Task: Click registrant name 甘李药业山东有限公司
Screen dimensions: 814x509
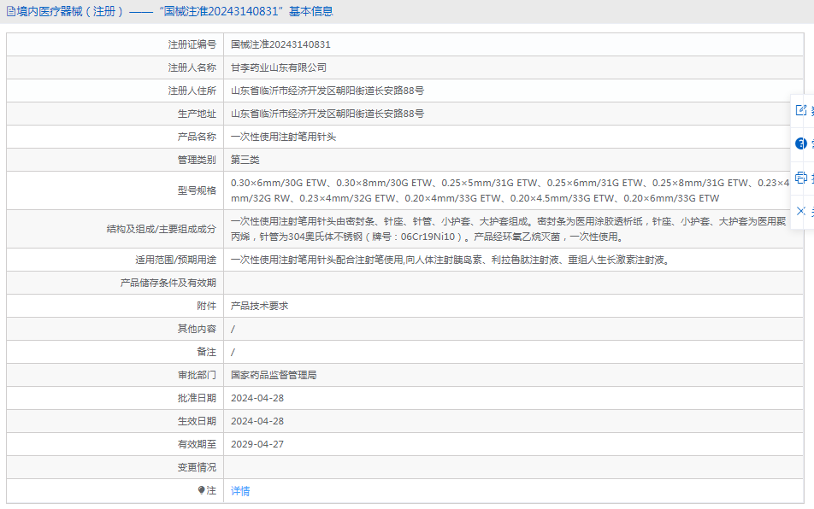Action: point(279,67)
